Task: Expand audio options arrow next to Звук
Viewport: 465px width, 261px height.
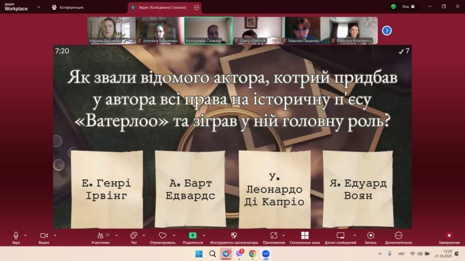Action: (25, 235)
